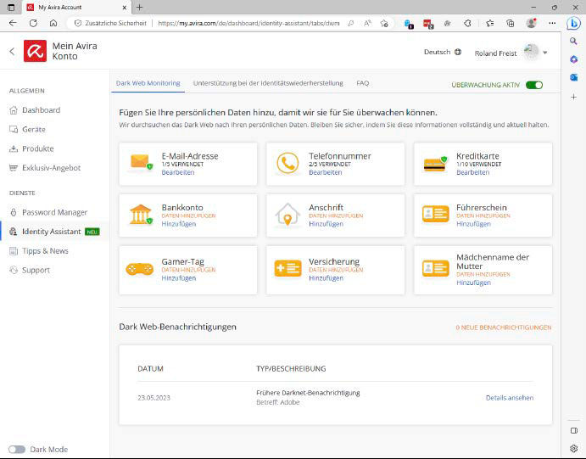Open Dashboard in the sidebar

pyautogui.click(x=41, y=110)
